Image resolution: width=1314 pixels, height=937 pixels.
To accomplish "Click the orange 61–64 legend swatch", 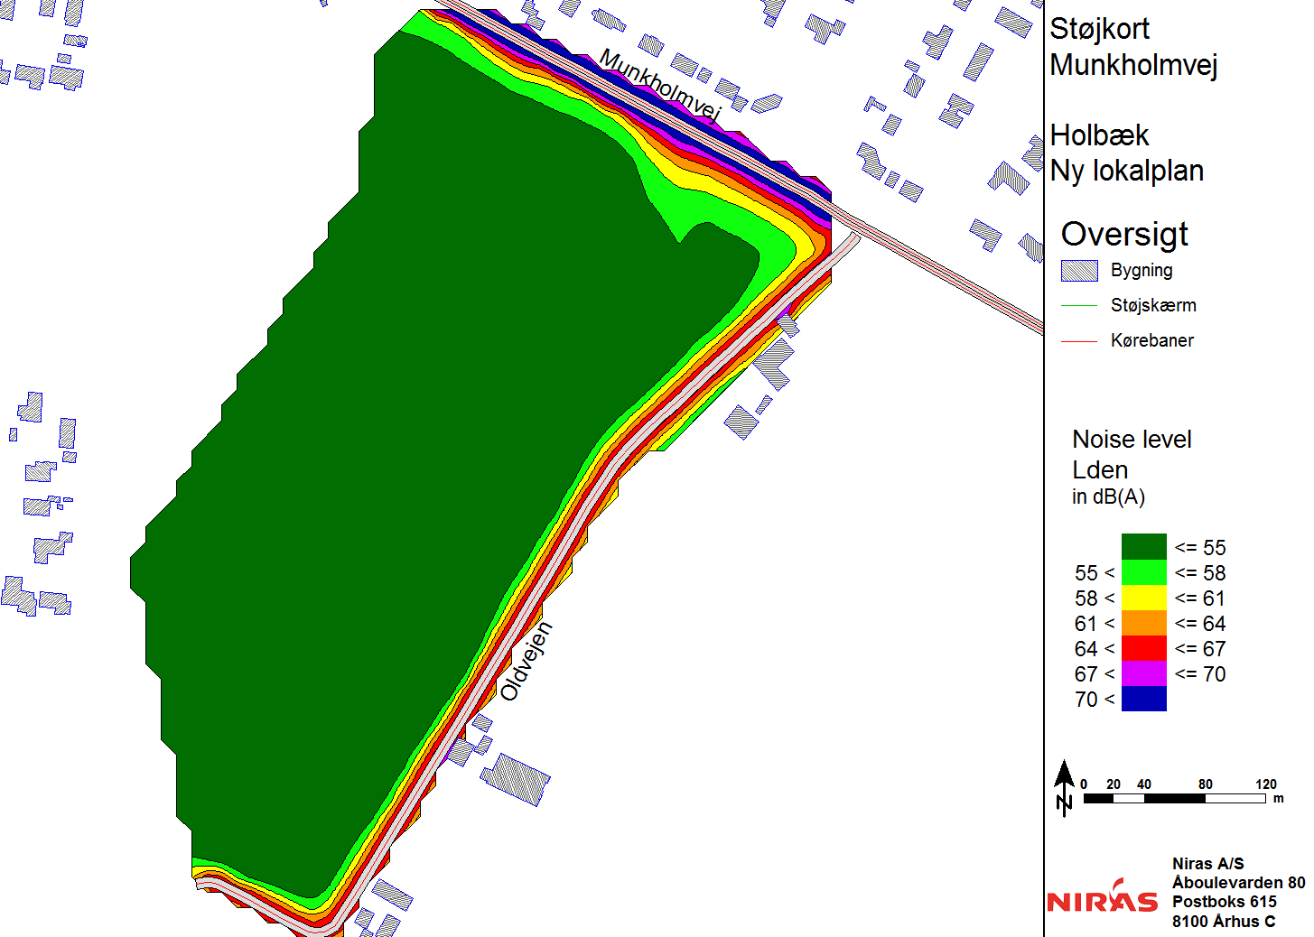I will [x=1143, y=623].
